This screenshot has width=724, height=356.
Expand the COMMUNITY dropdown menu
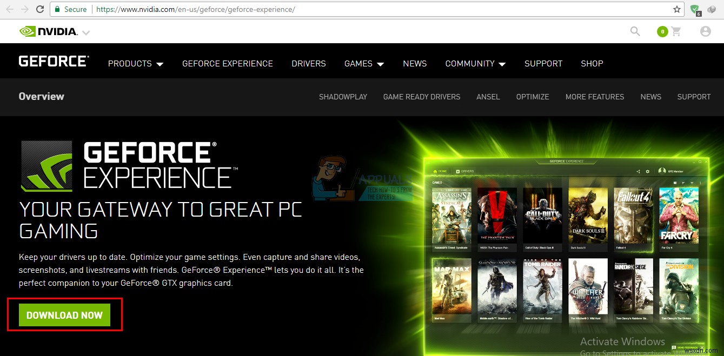tap(475, 63)
